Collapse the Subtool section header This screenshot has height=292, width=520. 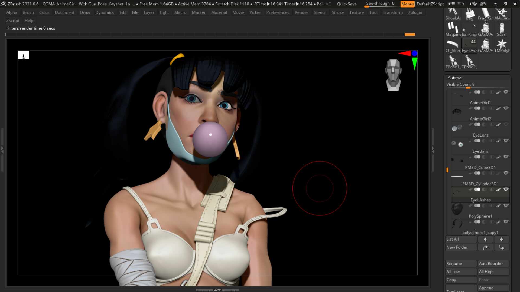(x=455, y=78)
